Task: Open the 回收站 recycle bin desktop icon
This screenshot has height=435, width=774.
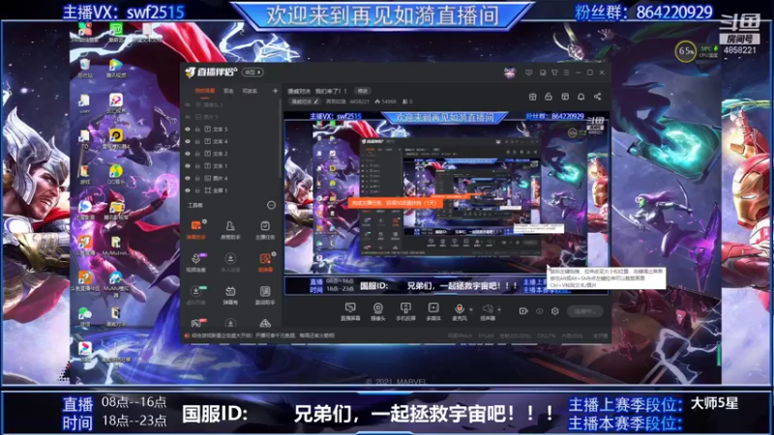Action: point(85,68)
